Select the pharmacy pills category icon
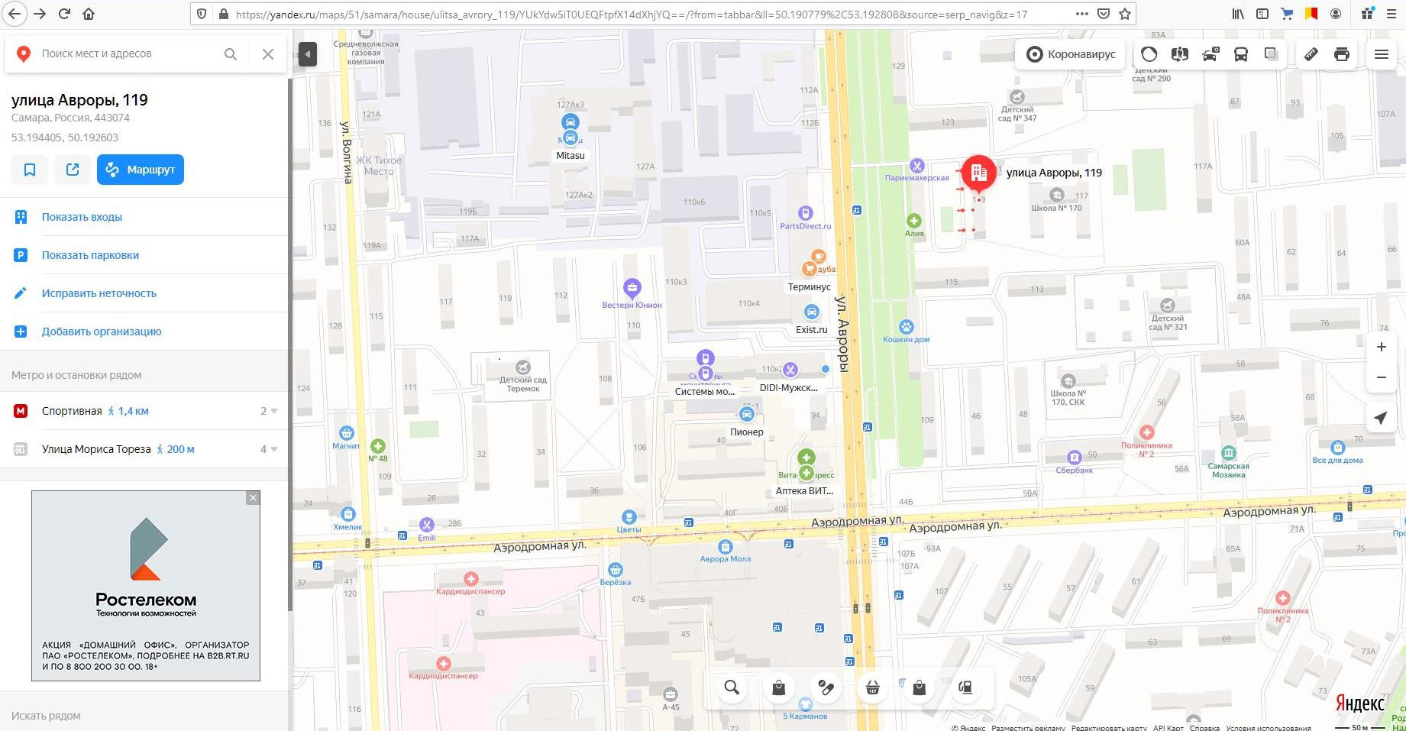Screen dimensions: 1406x731 [826, 687]
